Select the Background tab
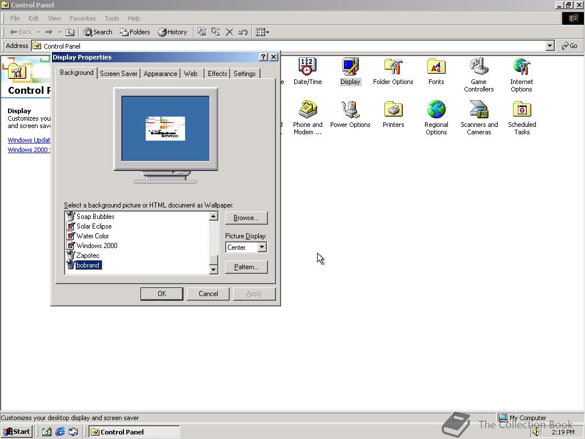 77,73
